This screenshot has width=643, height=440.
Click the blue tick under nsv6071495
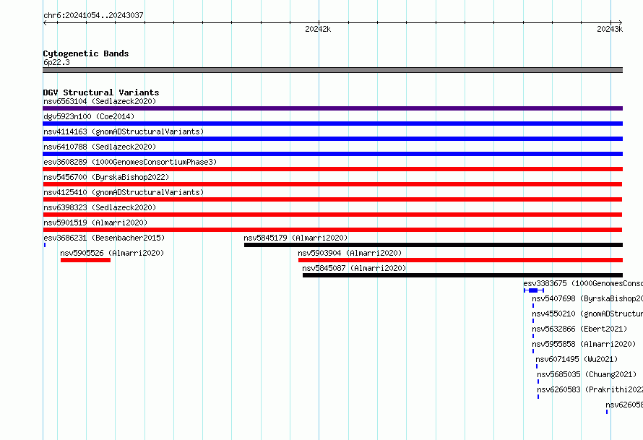[537, 366]
